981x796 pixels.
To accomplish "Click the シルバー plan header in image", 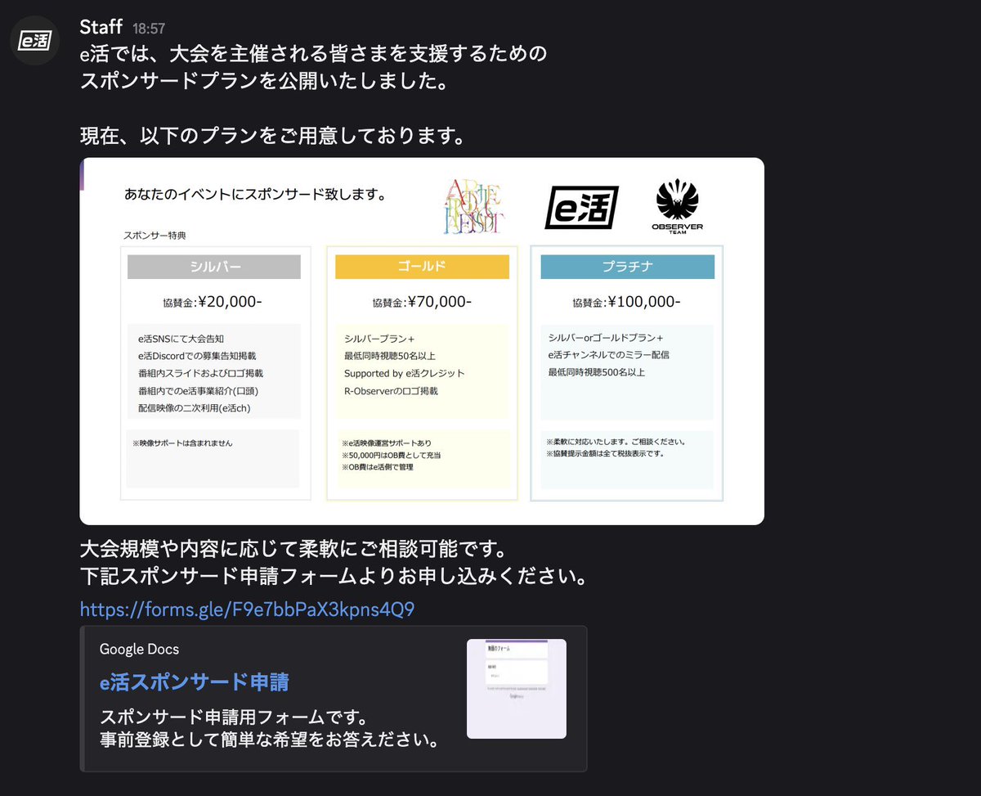I will click(x=214, y=268).
